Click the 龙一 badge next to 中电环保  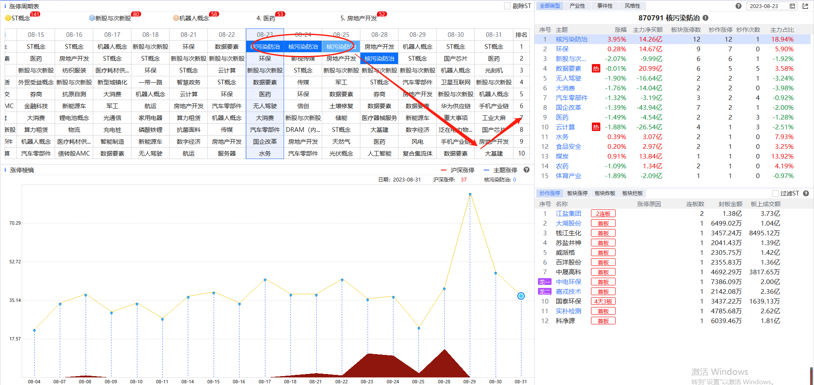(544, 282)
